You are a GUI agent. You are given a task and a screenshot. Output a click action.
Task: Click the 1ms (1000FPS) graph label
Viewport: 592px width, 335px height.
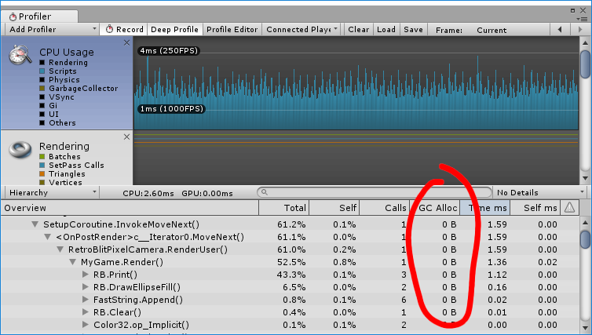tap(171, 108)
